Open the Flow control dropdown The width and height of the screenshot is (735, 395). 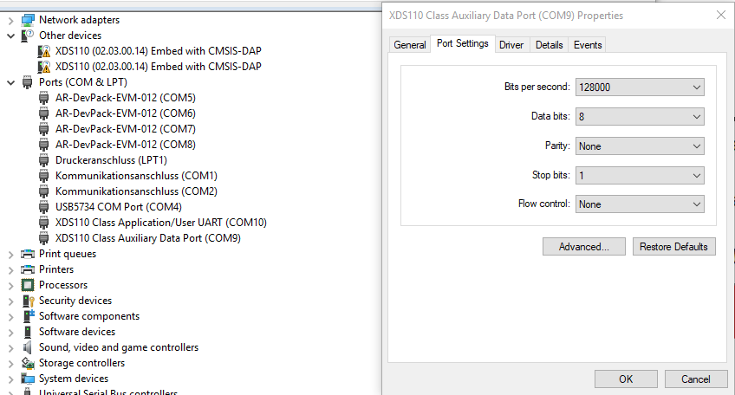[640, 204]
